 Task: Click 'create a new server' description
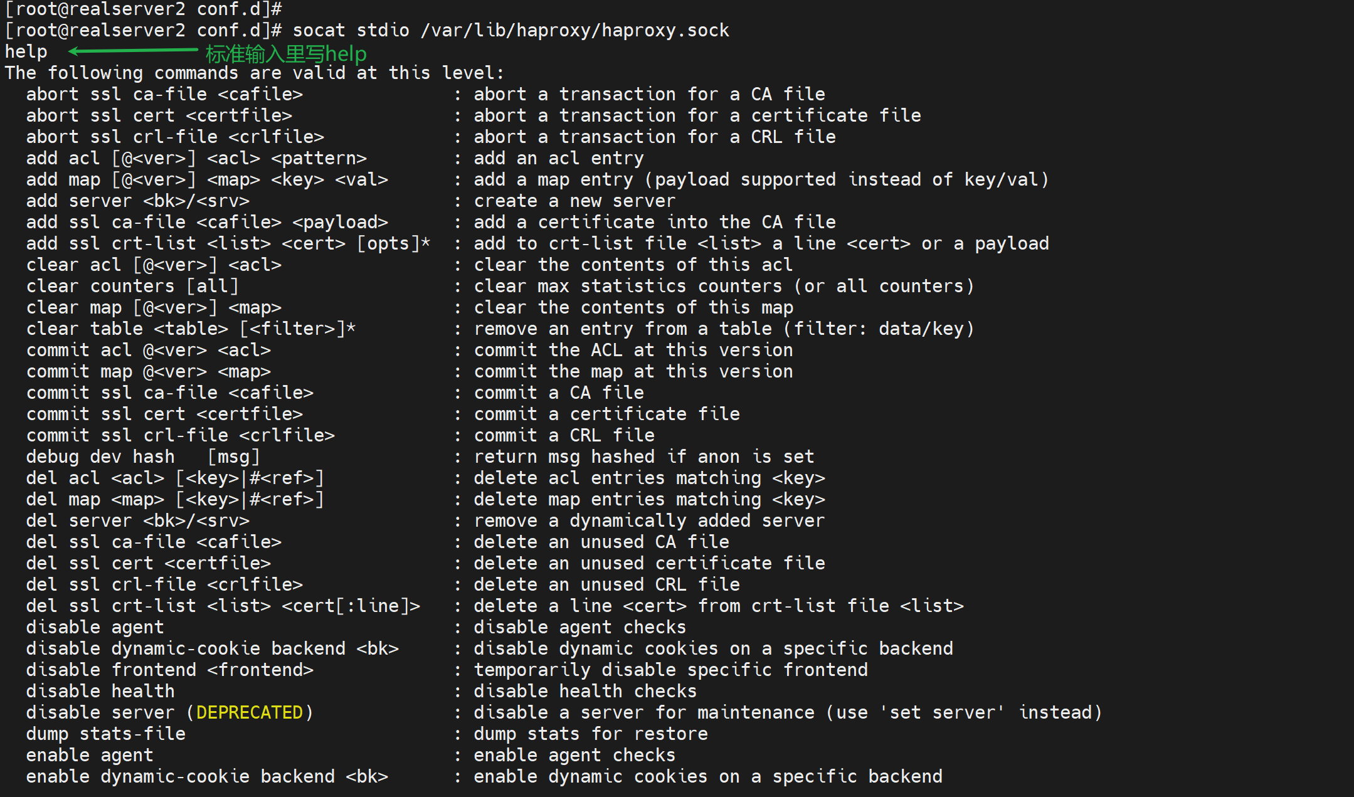(x=574, y=201)
